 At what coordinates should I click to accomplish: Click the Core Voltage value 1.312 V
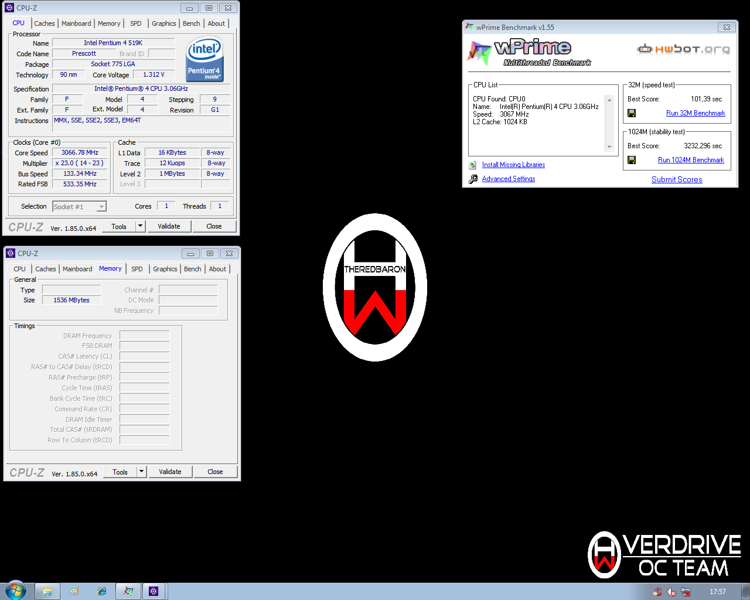point(154,74)
